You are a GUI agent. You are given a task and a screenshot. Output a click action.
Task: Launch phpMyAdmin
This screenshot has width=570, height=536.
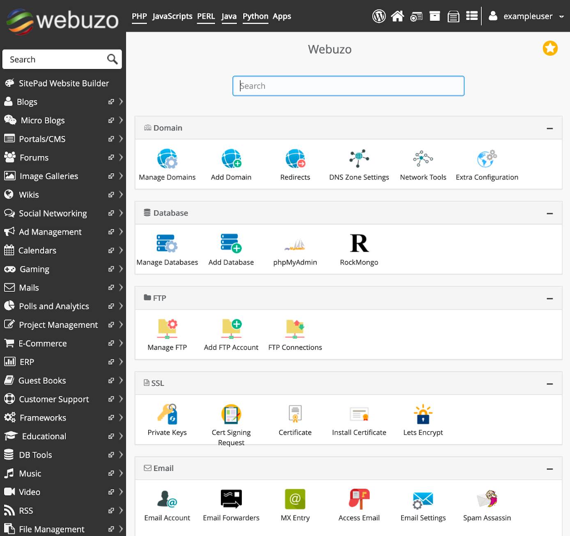point(295,248)
